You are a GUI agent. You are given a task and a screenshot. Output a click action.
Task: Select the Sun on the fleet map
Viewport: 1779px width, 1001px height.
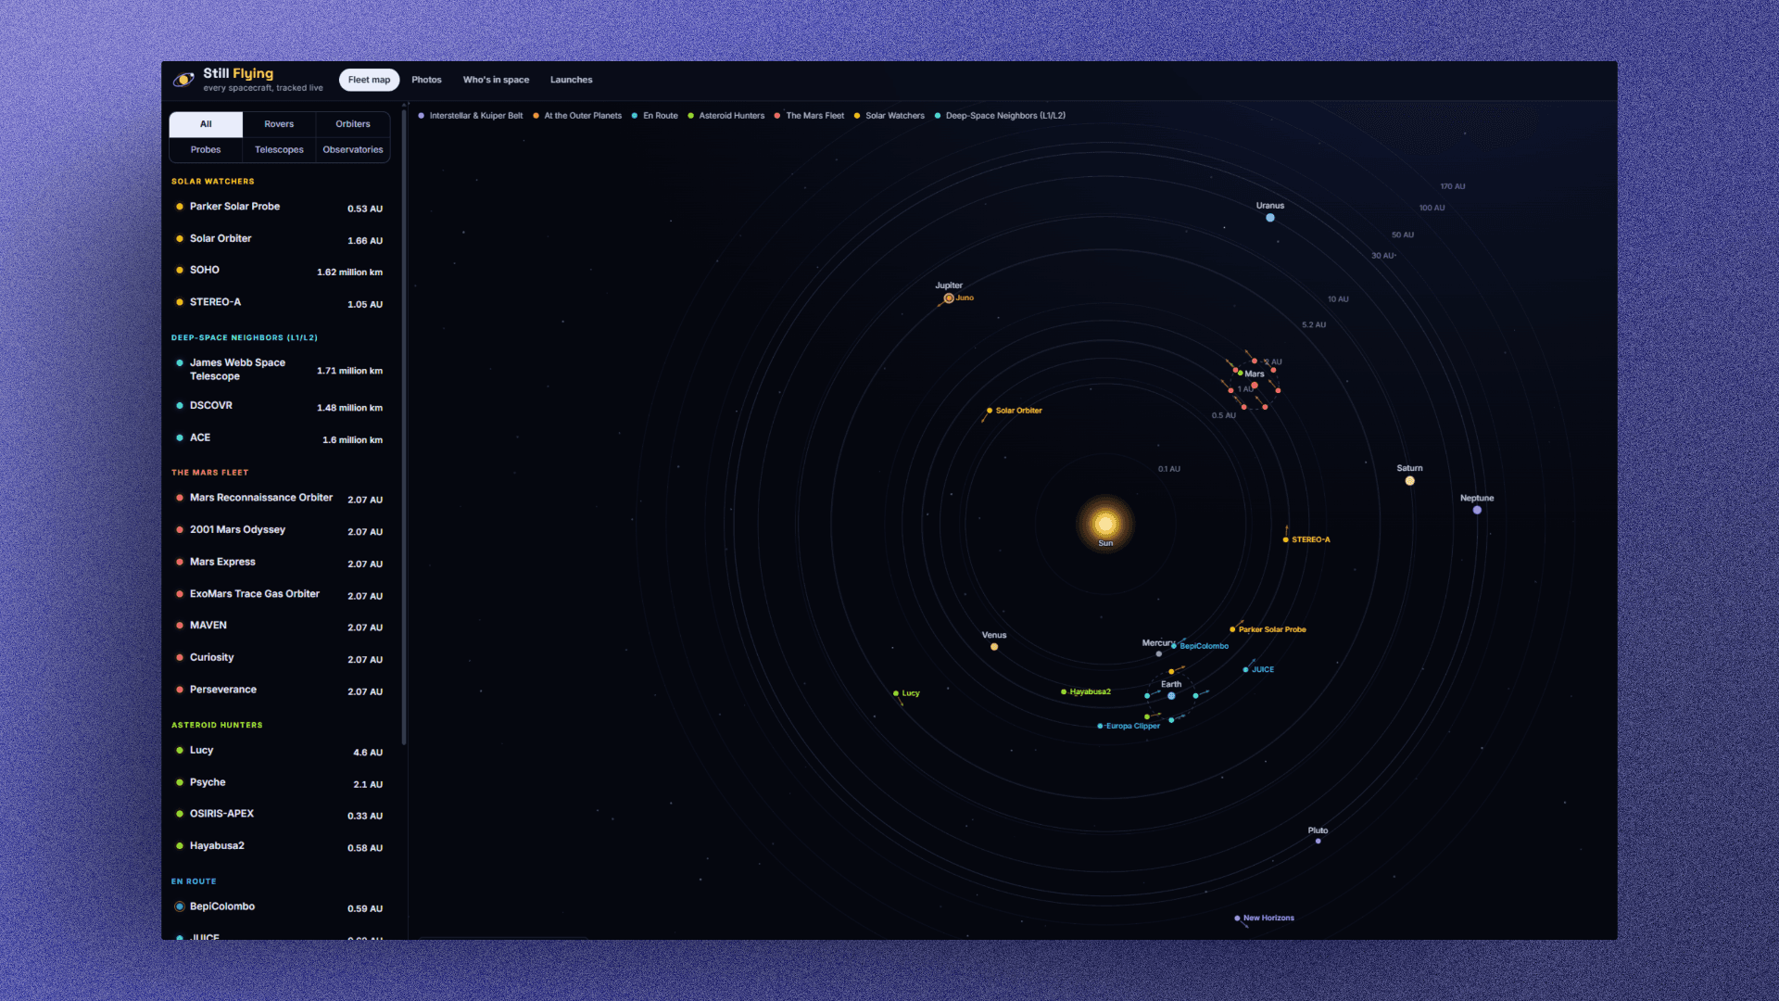(x=1104, y=525)
